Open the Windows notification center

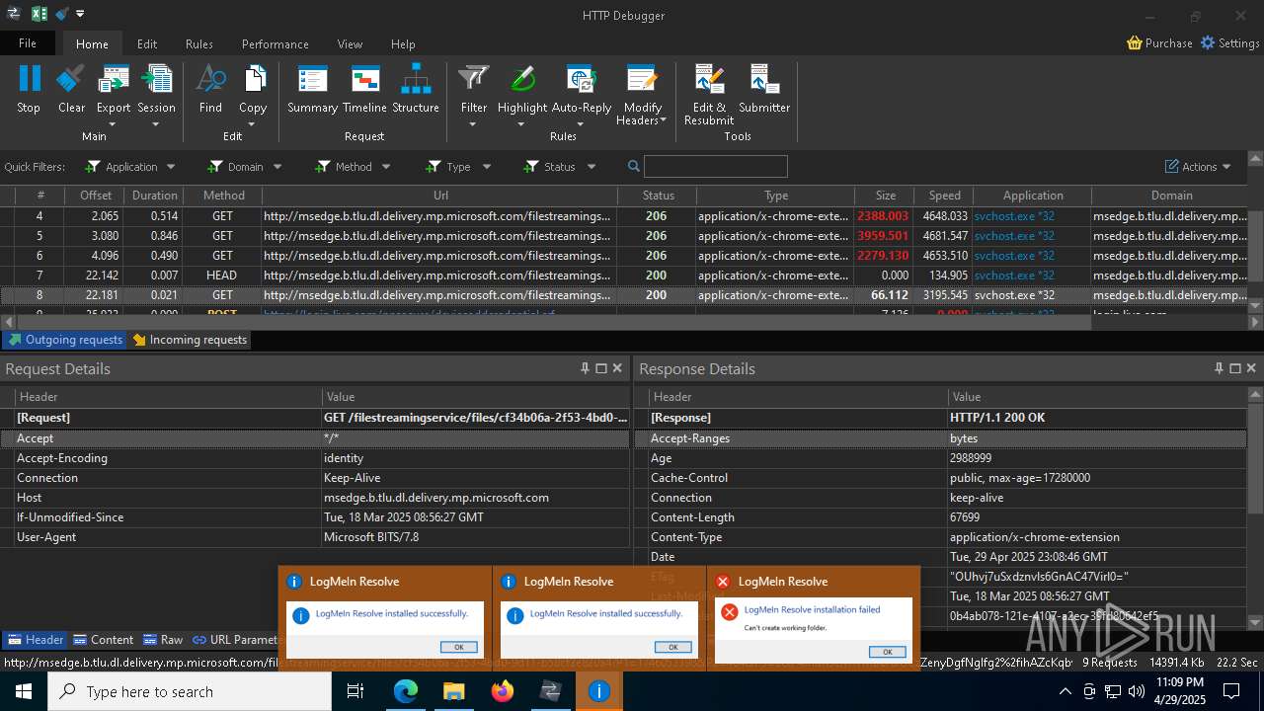pyautogui.click(x=1231, y=691)
